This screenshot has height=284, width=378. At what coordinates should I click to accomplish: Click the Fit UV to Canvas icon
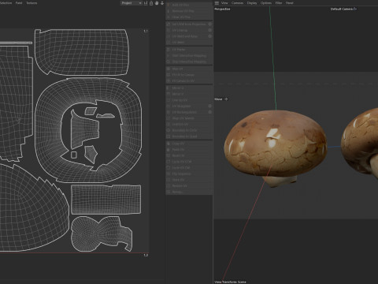point(169,75)
